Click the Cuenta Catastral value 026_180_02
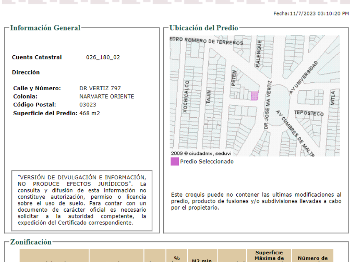Screen dimensions: 350x262 coord(103,57)
